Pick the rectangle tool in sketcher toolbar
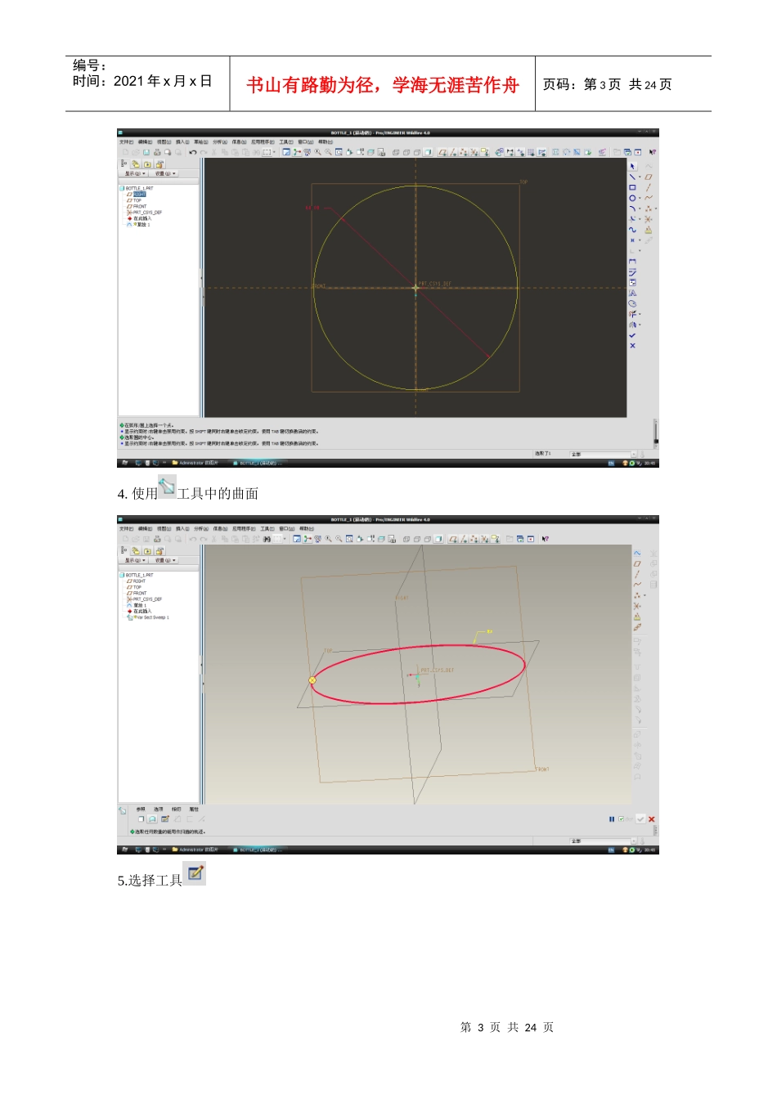777x1099 pixels. (632, 187)
